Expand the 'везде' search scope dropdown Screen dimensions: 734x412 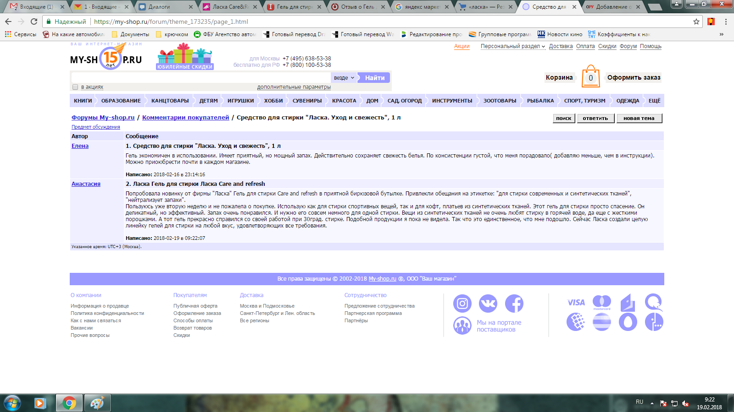click(x=344, y=78)
